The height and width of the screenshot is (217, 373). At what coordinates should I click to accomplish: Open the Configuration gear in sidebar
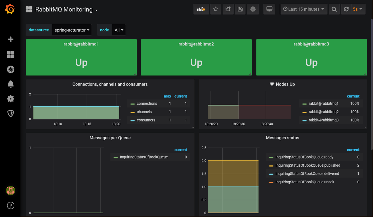(11, 99)
